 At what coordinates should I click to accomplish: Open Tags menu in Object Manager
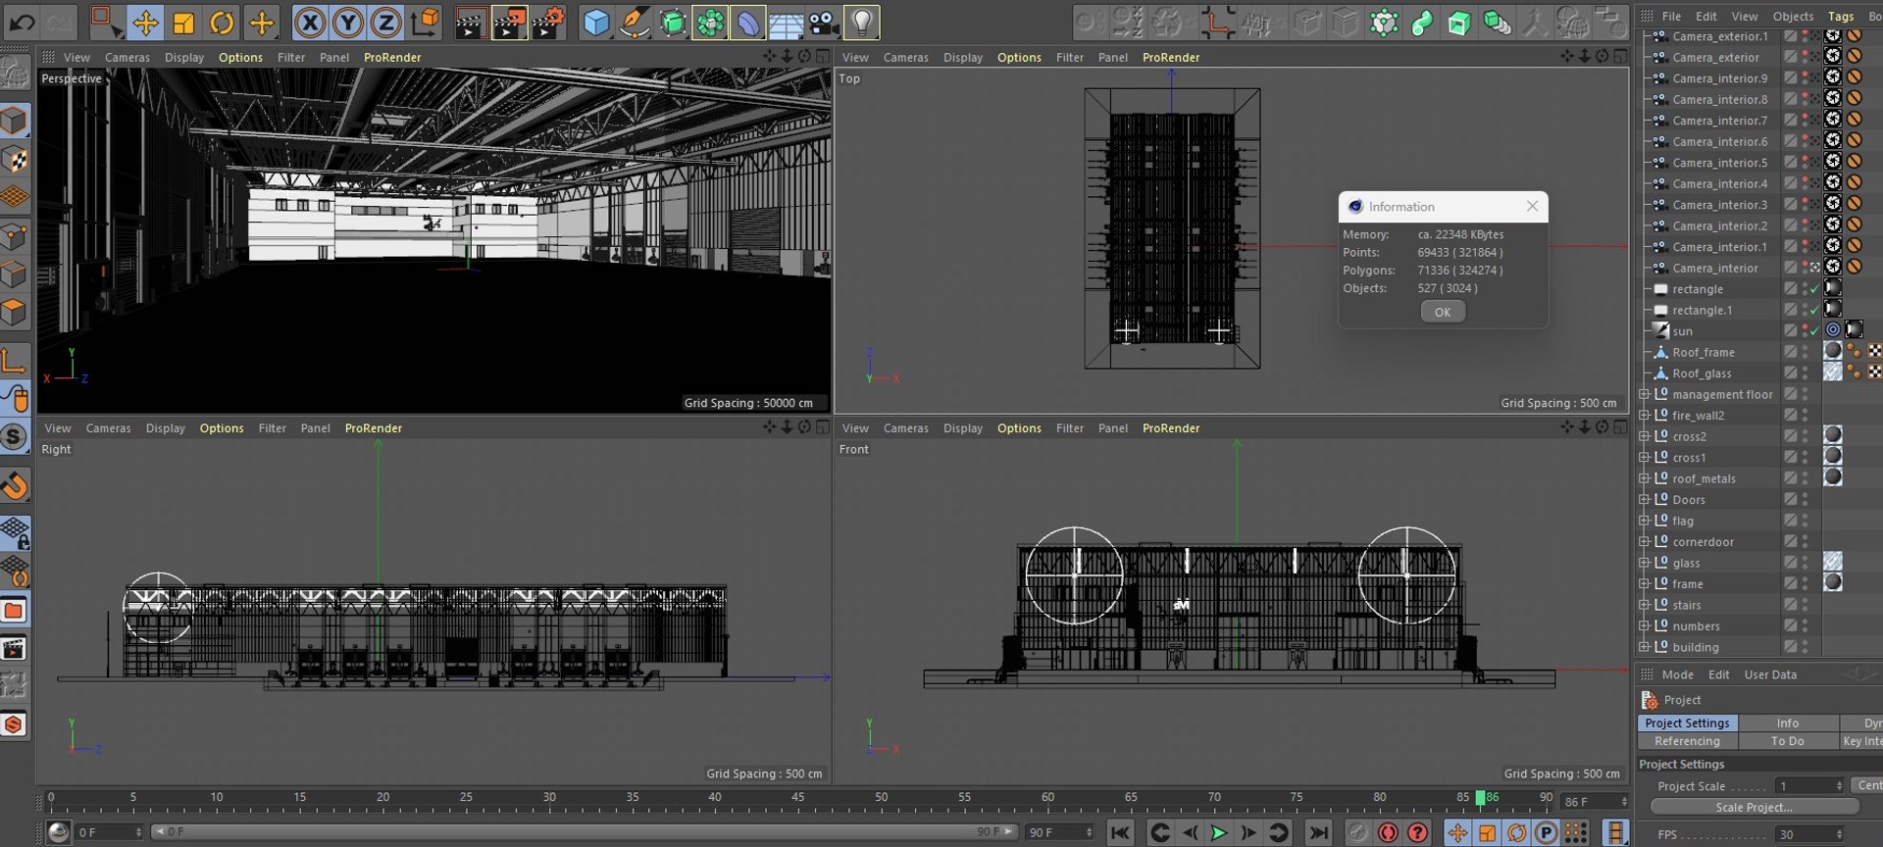click(x=1841, y=17)
